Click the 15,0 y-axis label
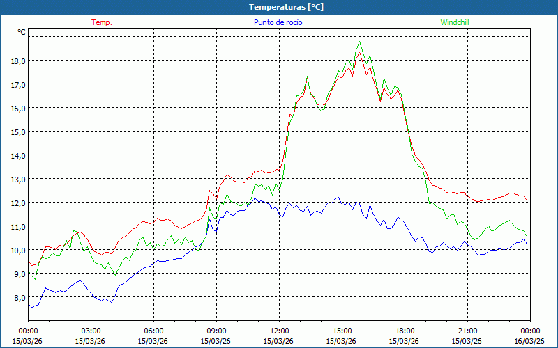This screenshot has width=558, height=348. coord(18,132)
